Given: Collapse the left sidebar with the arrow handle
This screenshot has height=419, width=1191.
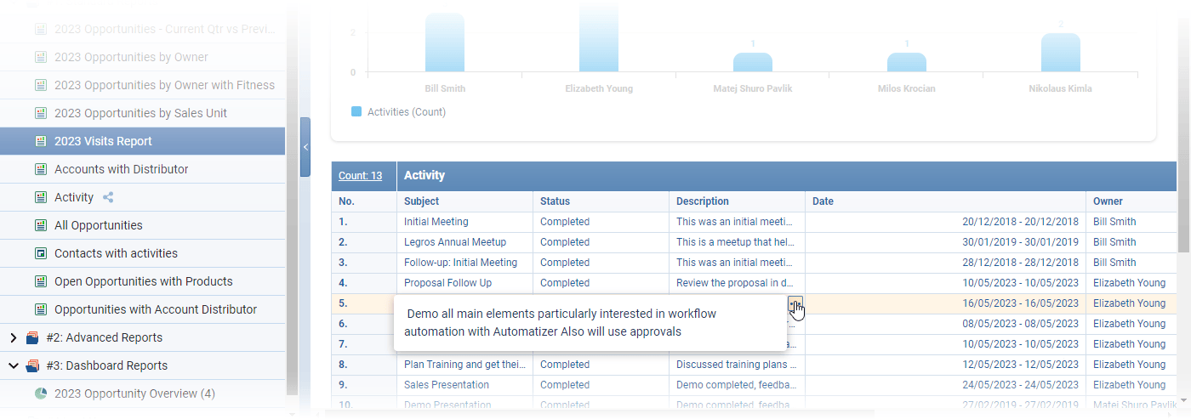Looking at the screenshot, I should (305, 147).
